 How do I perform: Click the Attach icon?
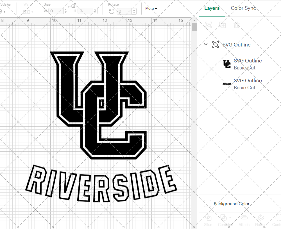(x=244, y=220)
